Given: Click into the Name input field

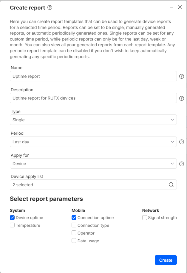Looking at the screenshot, I should coord(93,76).
